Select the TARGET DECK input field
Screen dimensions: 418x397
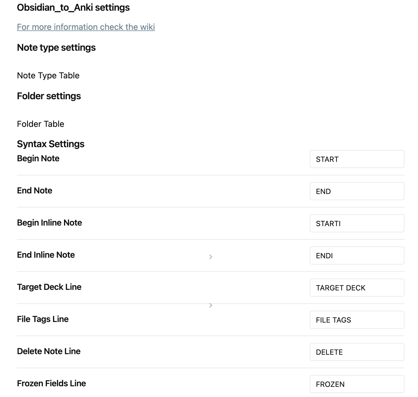357,288
